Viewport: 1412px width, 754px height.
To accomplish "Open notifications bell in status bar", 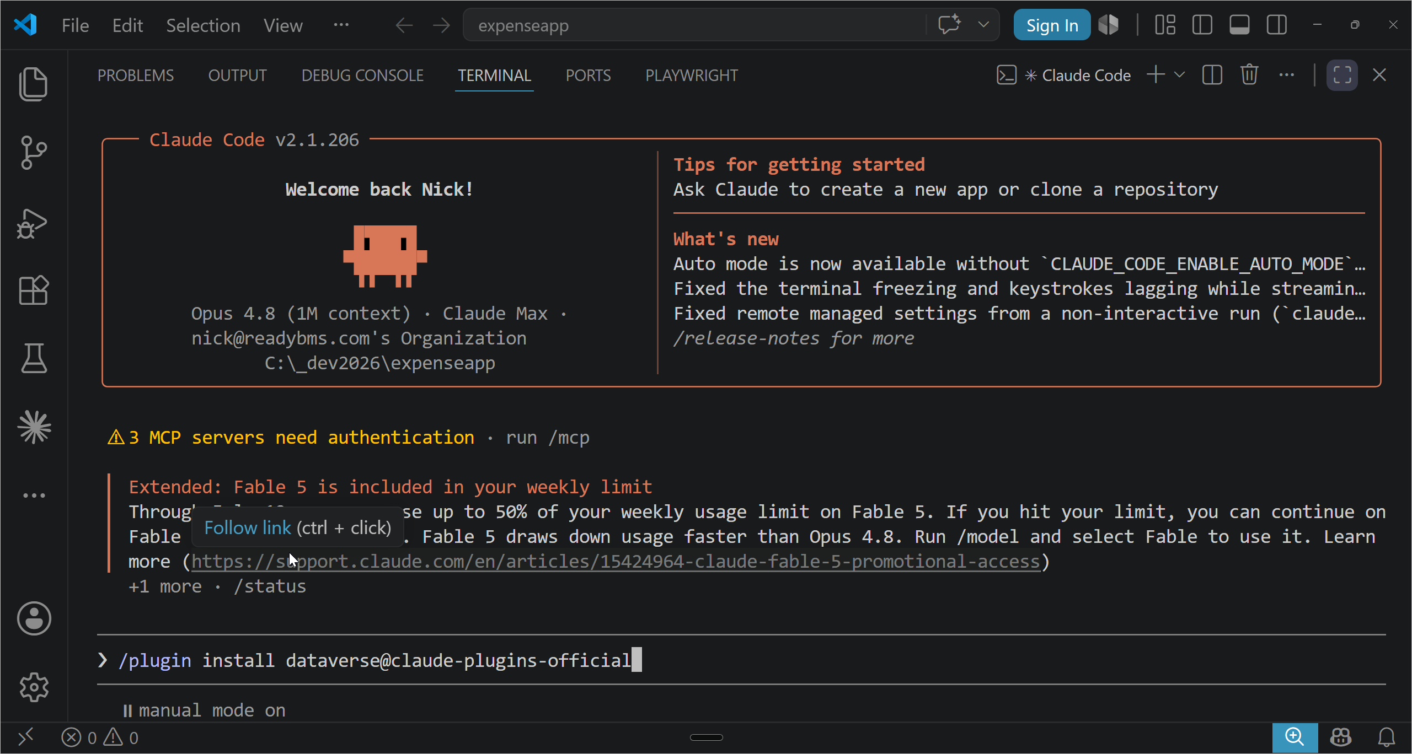I will pyautogui.click(x=1386, y=737).
